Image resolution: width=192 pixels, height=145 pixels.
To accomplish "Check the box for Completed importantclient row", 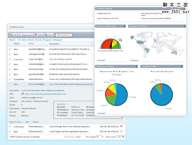I will tap(10, 79).
